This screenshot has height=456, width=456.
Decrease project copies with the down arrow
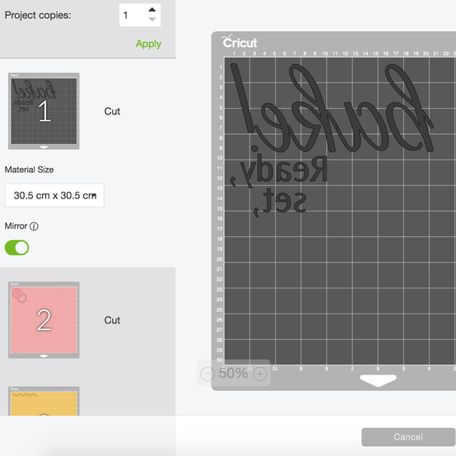click(151, 20)
